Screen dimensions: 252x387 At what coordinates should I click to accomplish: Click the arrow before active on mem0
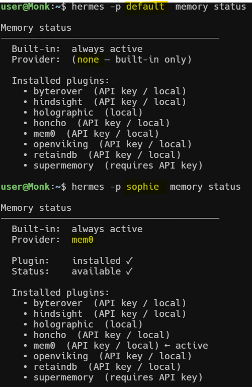[167, 346]
